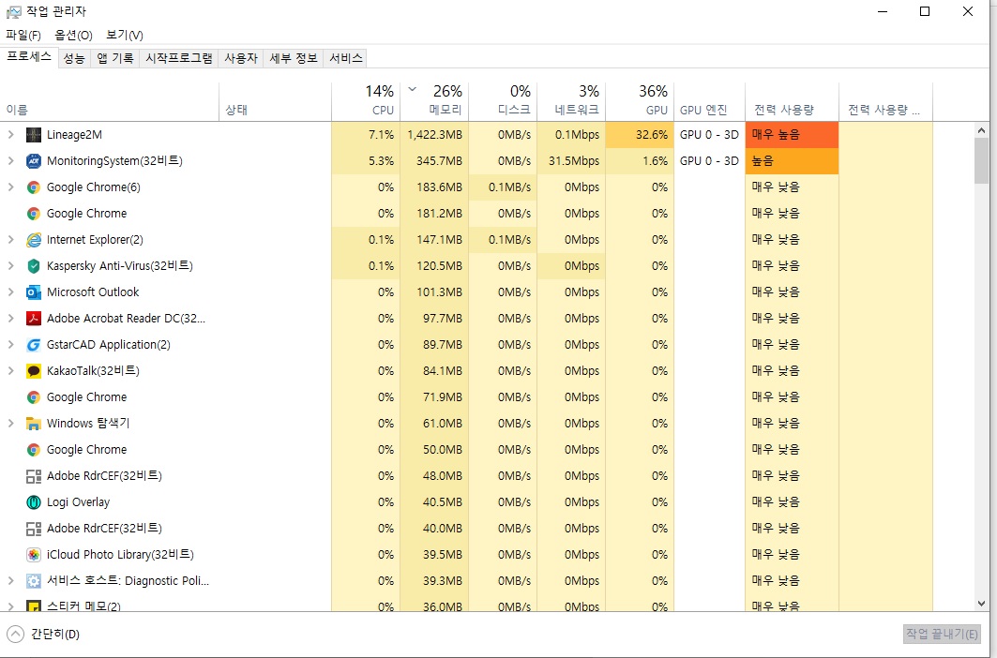Click the 작업 끝내기(E) button
Image resolution: width=997 pixels, height=658 pixels.
click(942, 634)
